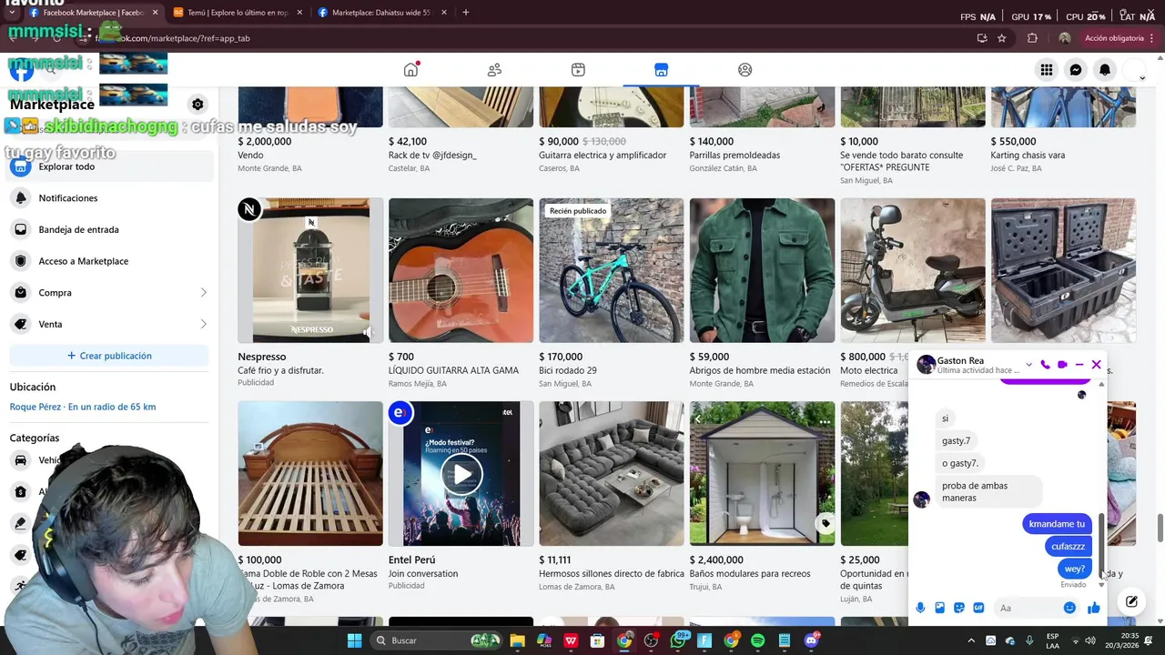The image size is (1165, 655).
Task: Open Marketplace settings gear
Action: click(198, 105)
